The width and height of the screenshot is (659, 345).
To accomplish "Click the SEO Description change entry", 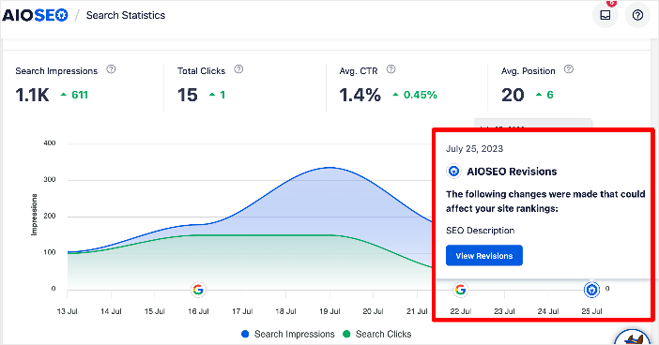I will [x=481, y=231].
